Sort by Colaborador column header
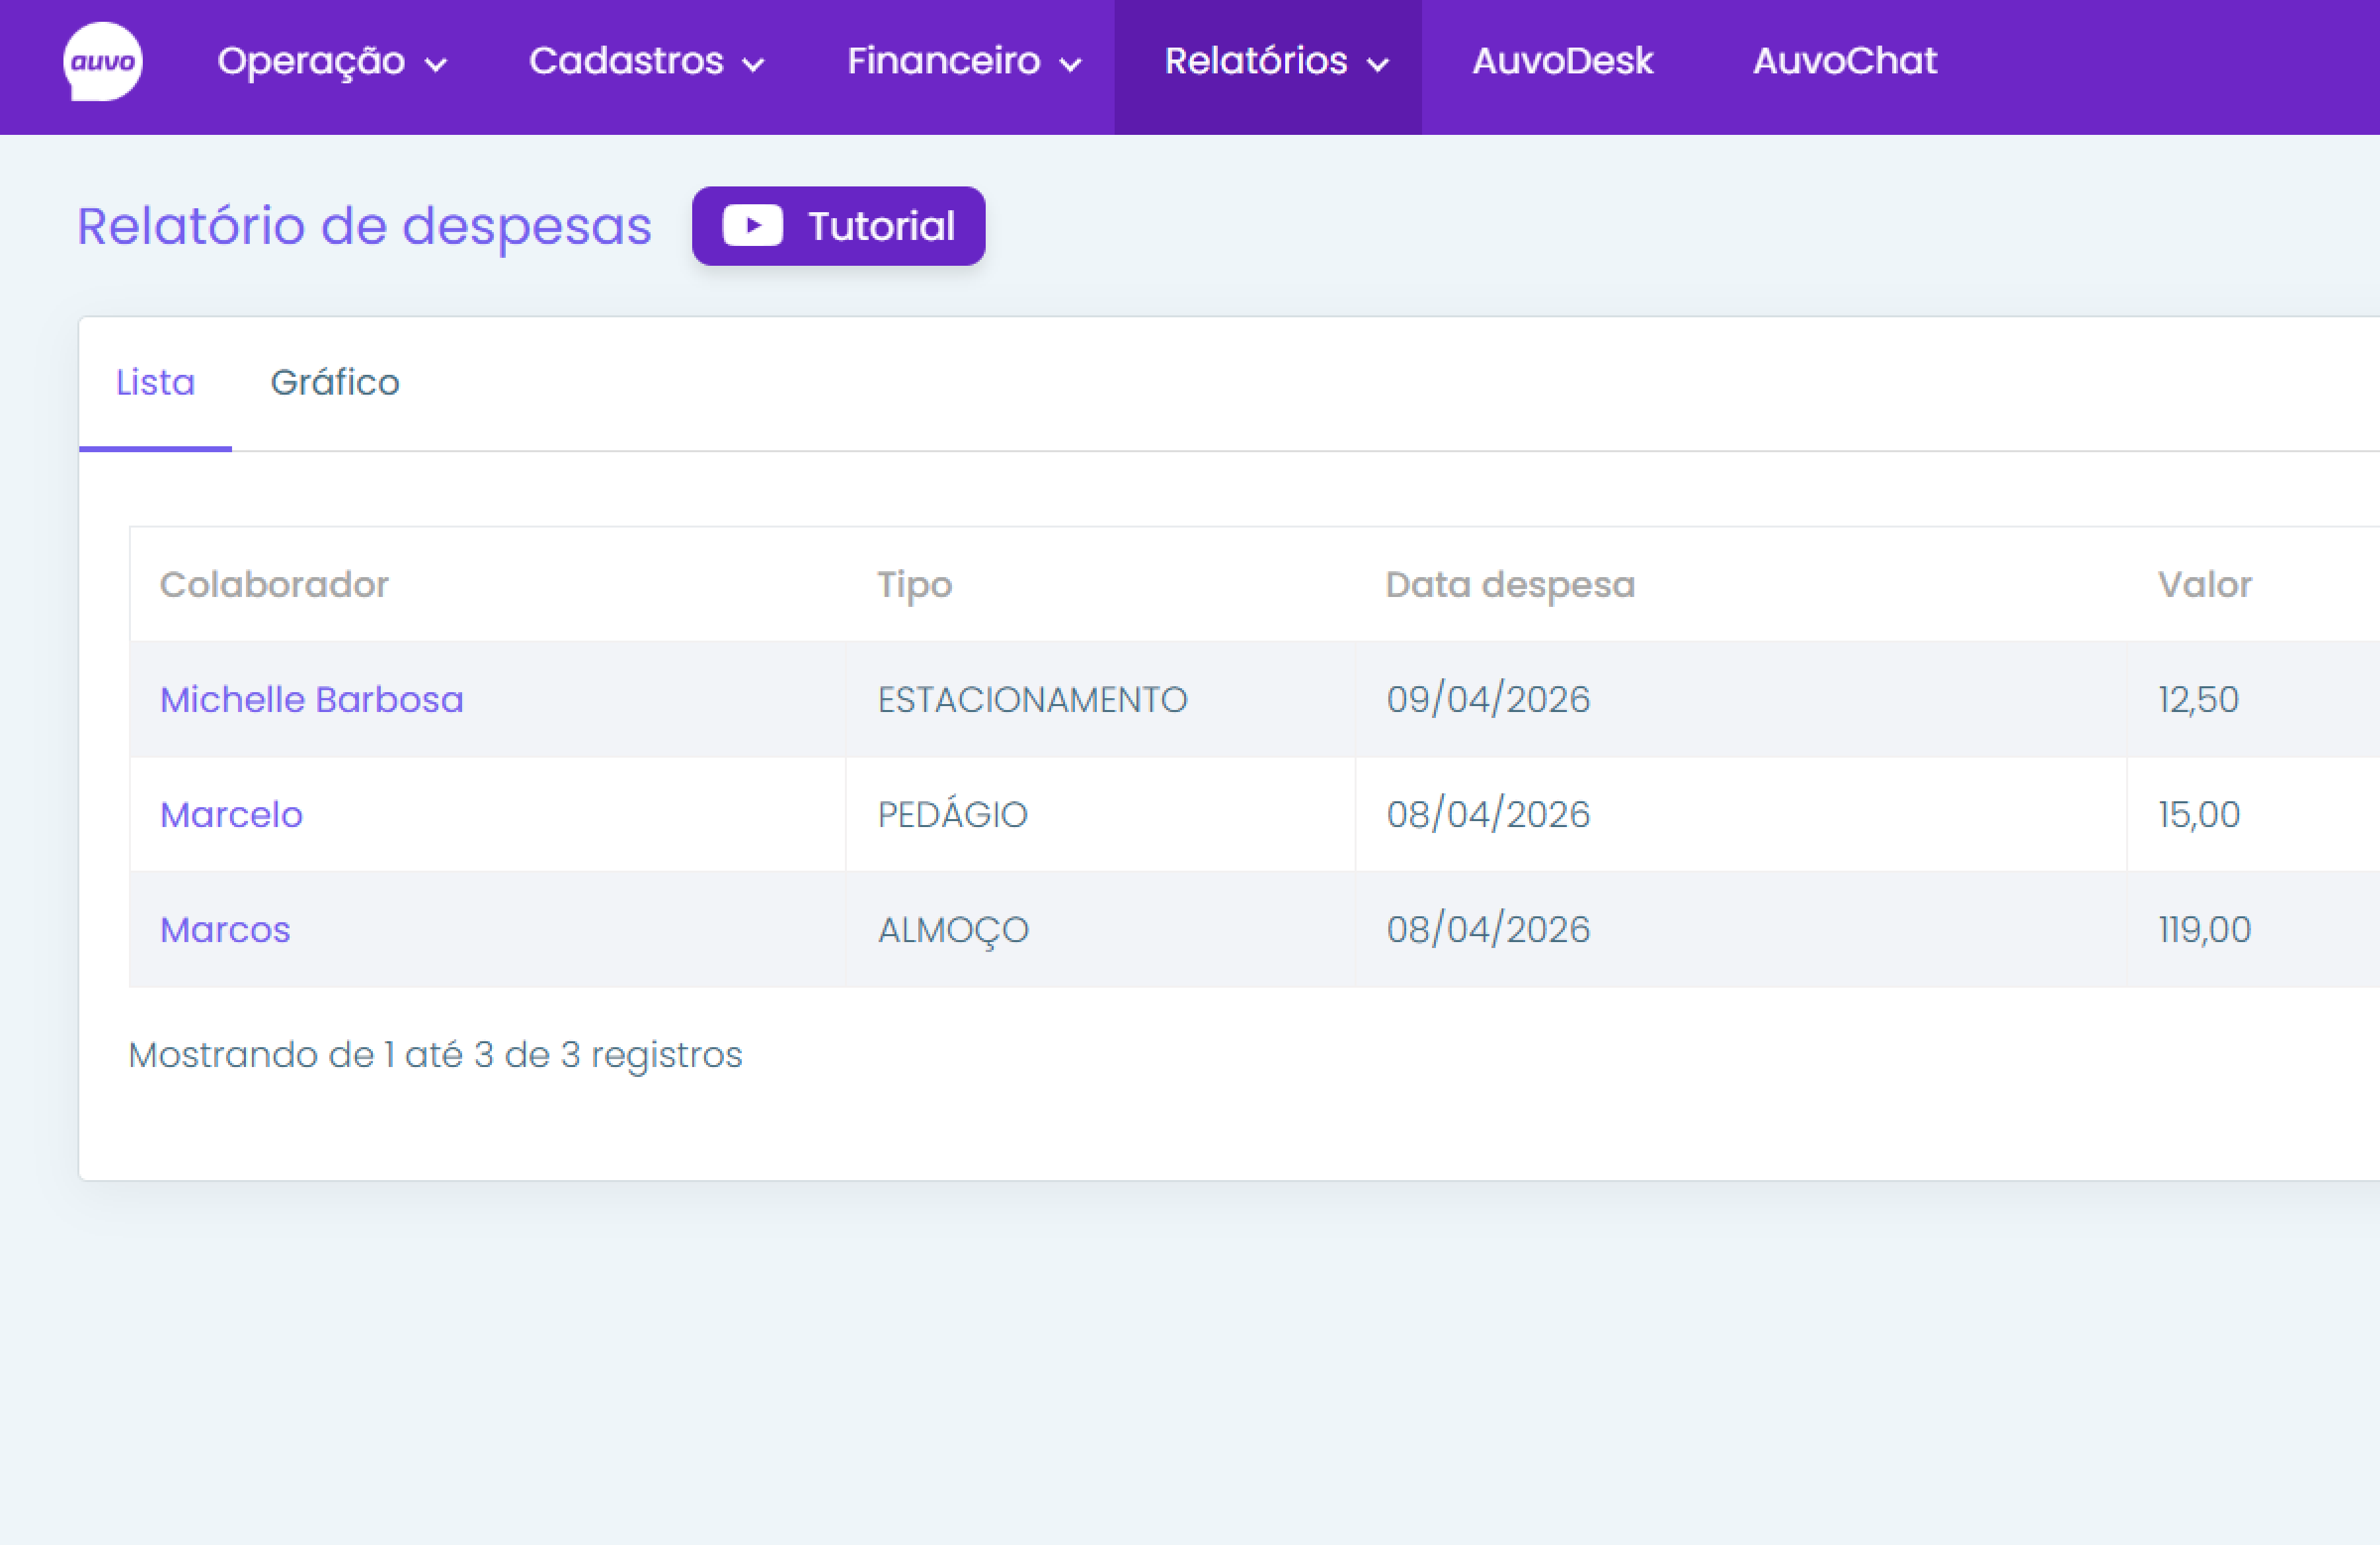Screen dimensions: 2380x1545 [x=274, y=584]
